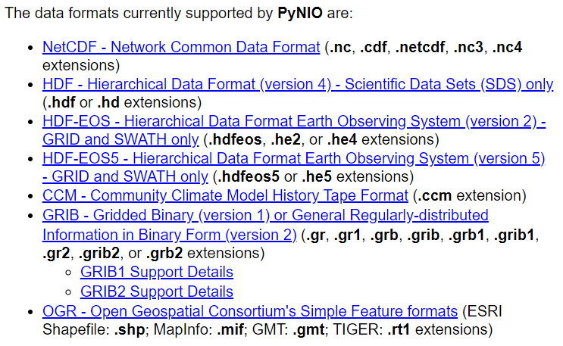This screenshot has width=563, height=346.
Task: Click the bold .hdf extension text
Action: click(x=61, y=103)
